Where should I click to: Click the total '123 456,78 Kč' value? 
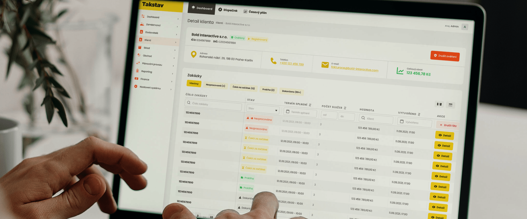point(419,73)
